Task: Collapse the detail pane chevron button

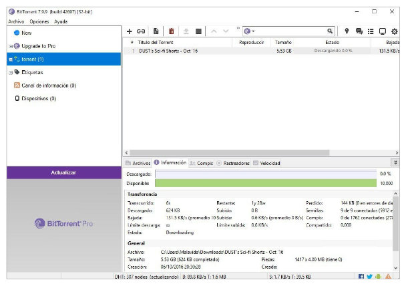Action: pyautogui.click(x=395, y=162)
